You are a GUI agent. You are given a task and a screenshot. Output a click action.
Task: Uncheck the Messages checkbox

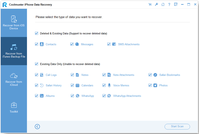tap(72, 44)
